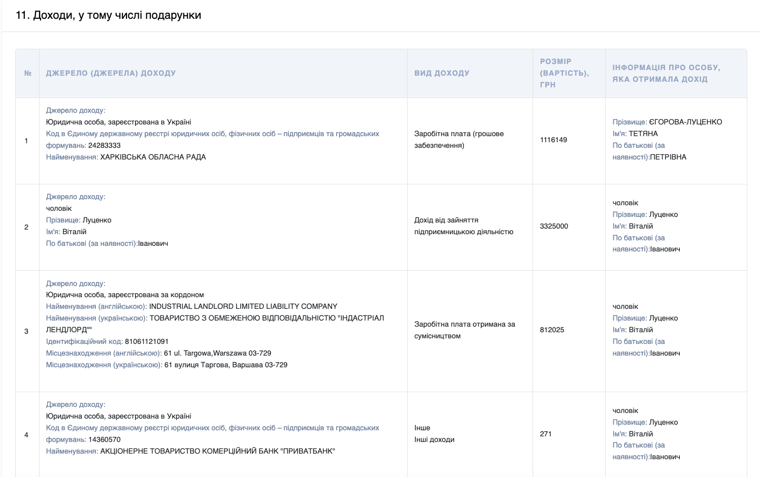
Task: Click the registry code 14360570
Action: point(105,439)
